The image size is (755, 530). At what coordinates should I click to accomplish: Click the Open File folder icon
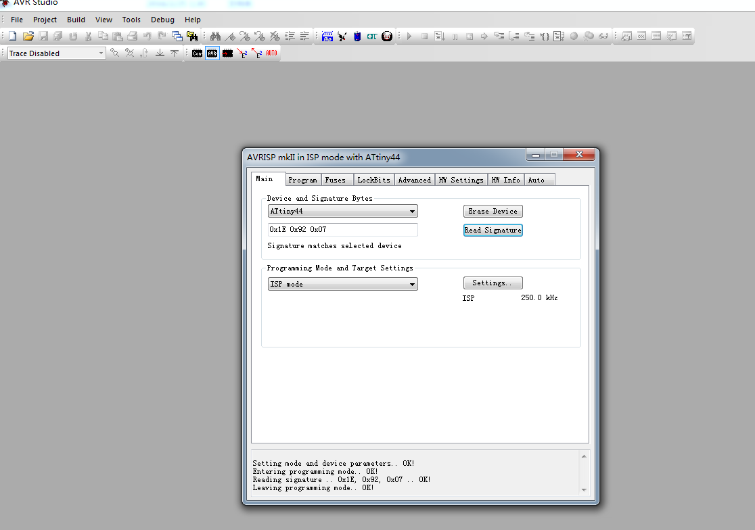tap(28, 36)
